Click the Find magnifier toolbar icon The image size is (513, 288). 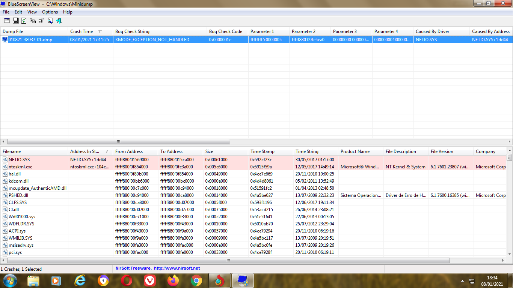pos(50,21)
